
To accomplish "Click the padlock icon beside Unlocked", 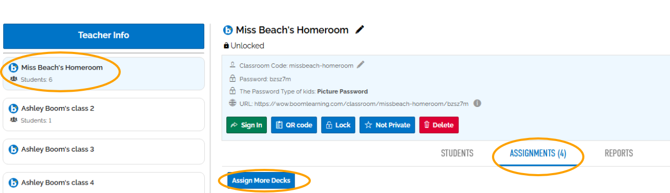I will coord(226,46).
